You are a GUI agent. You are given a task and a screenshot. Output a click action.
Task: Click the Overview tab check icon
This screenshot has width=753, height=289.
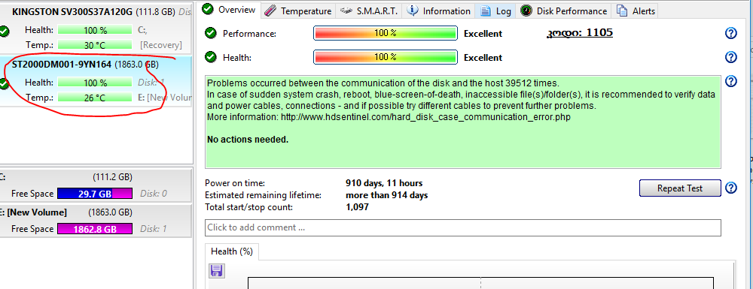coord(208,8)
